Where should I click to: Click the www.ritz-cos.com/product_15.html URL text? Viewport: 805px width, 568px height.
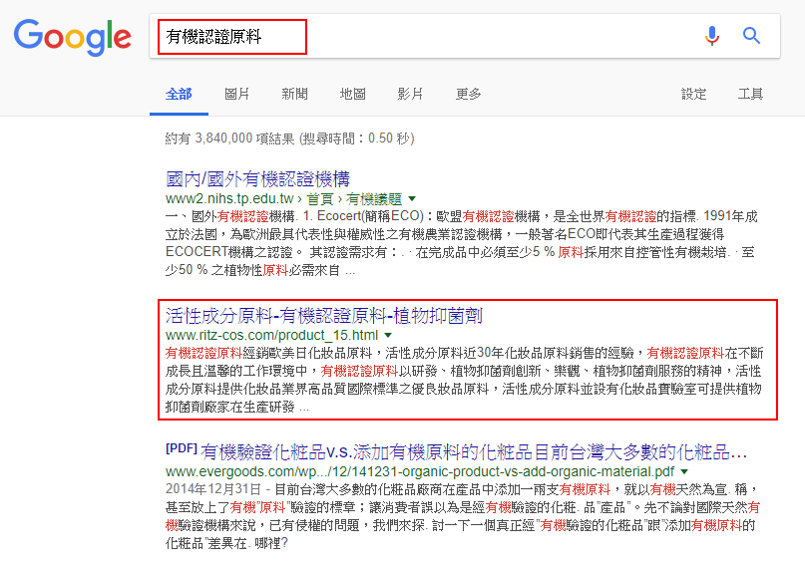271,335
